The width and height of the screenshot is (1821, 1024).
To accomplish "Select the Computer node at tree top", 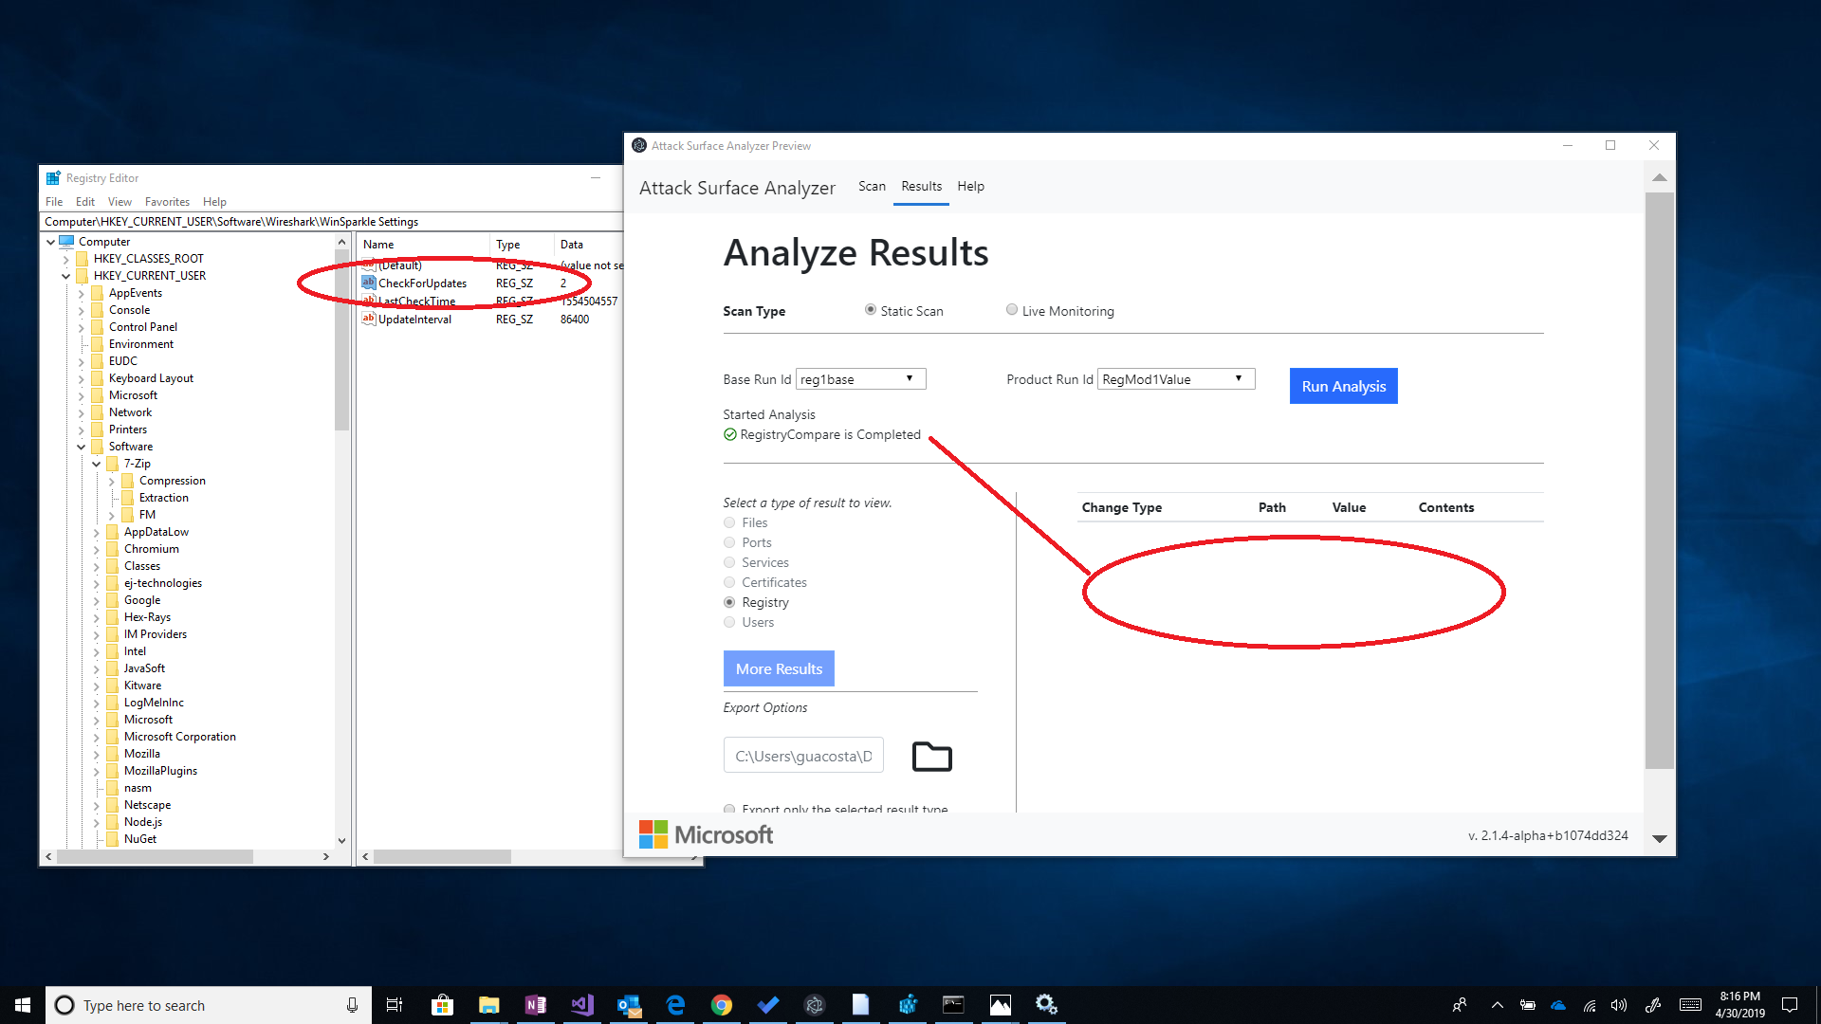I will 102,241.
